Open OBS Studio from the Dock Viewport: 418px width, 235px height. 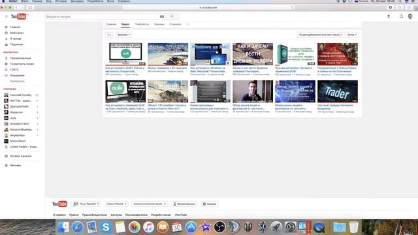click(x=219, y=227)
